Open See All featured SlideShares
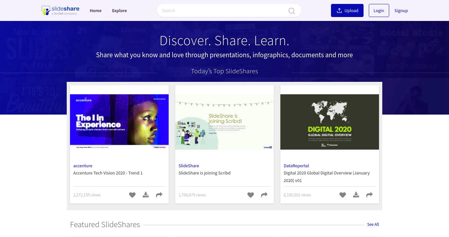Screen dimensions: 449x237 click(373, 225)
